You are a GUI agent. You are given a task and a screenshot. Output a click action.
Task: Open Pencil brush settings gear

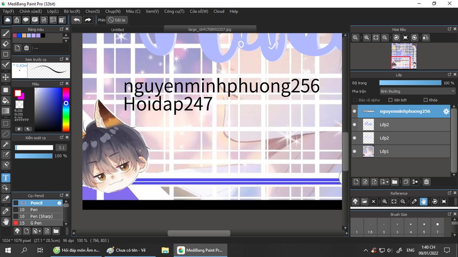pyautogui.click(x=59, y=203)
